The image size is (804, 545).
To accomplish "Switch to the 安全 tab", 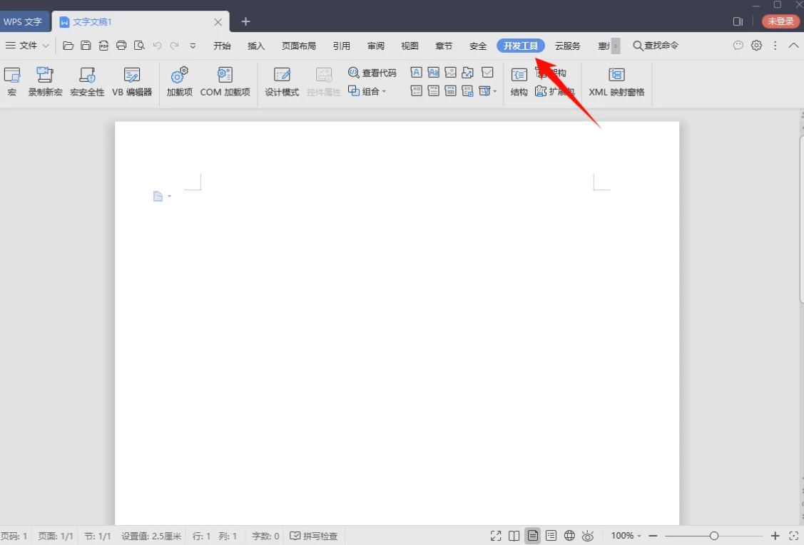I will [478, 46].
